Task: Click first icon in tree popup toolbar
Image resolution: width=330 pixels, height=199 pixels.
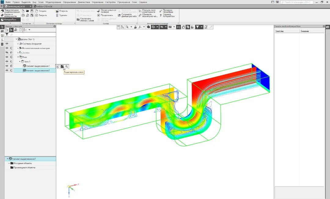Action: pos(58,66)
